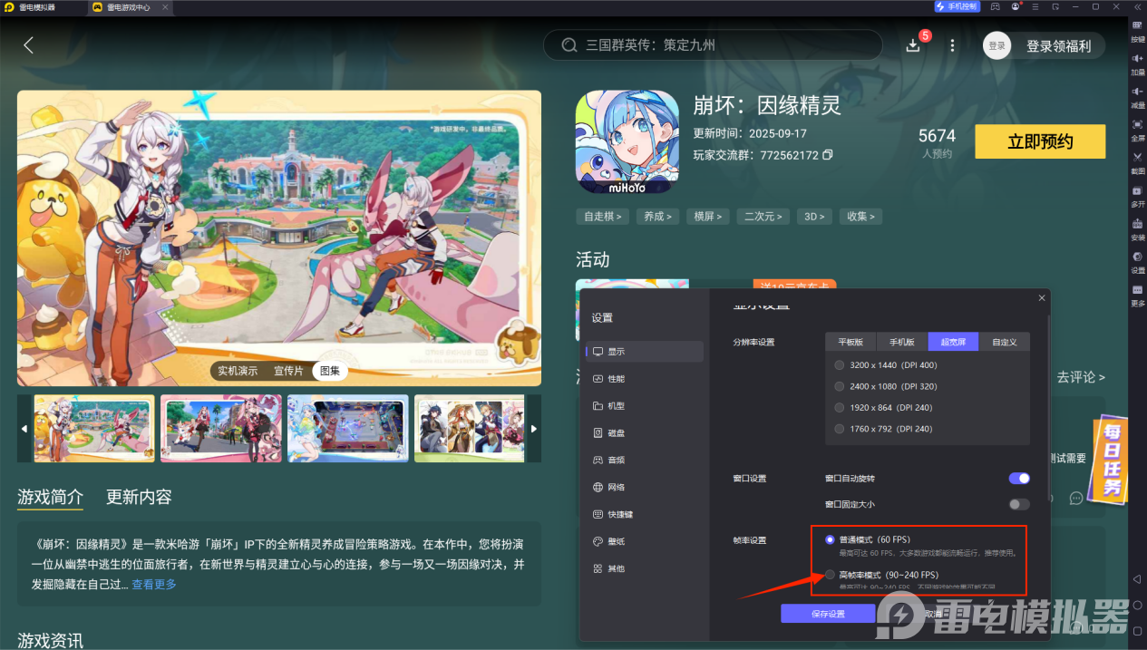This screenshot has height=650, width=1147.
Task: Open 性能 settings category
Action: 644,379
